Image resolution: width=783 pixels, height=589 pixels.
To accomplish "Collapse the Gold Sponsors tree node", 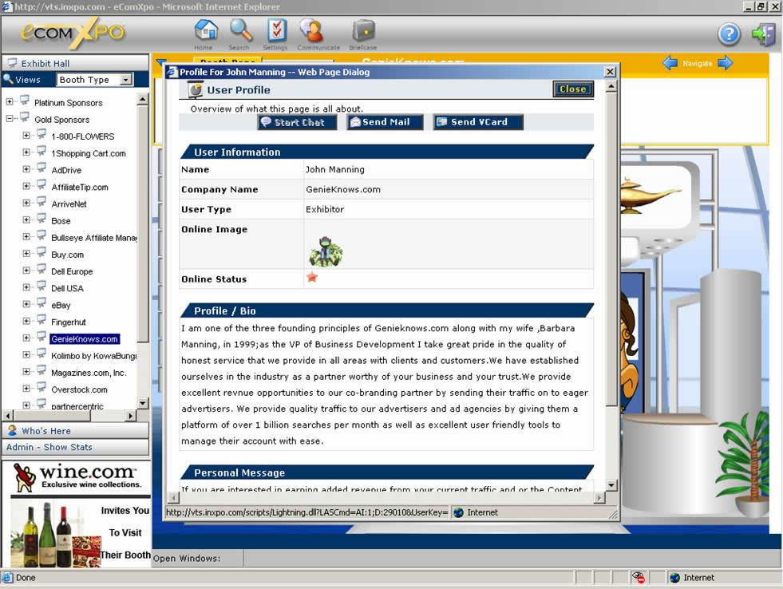I will [10, 119].
